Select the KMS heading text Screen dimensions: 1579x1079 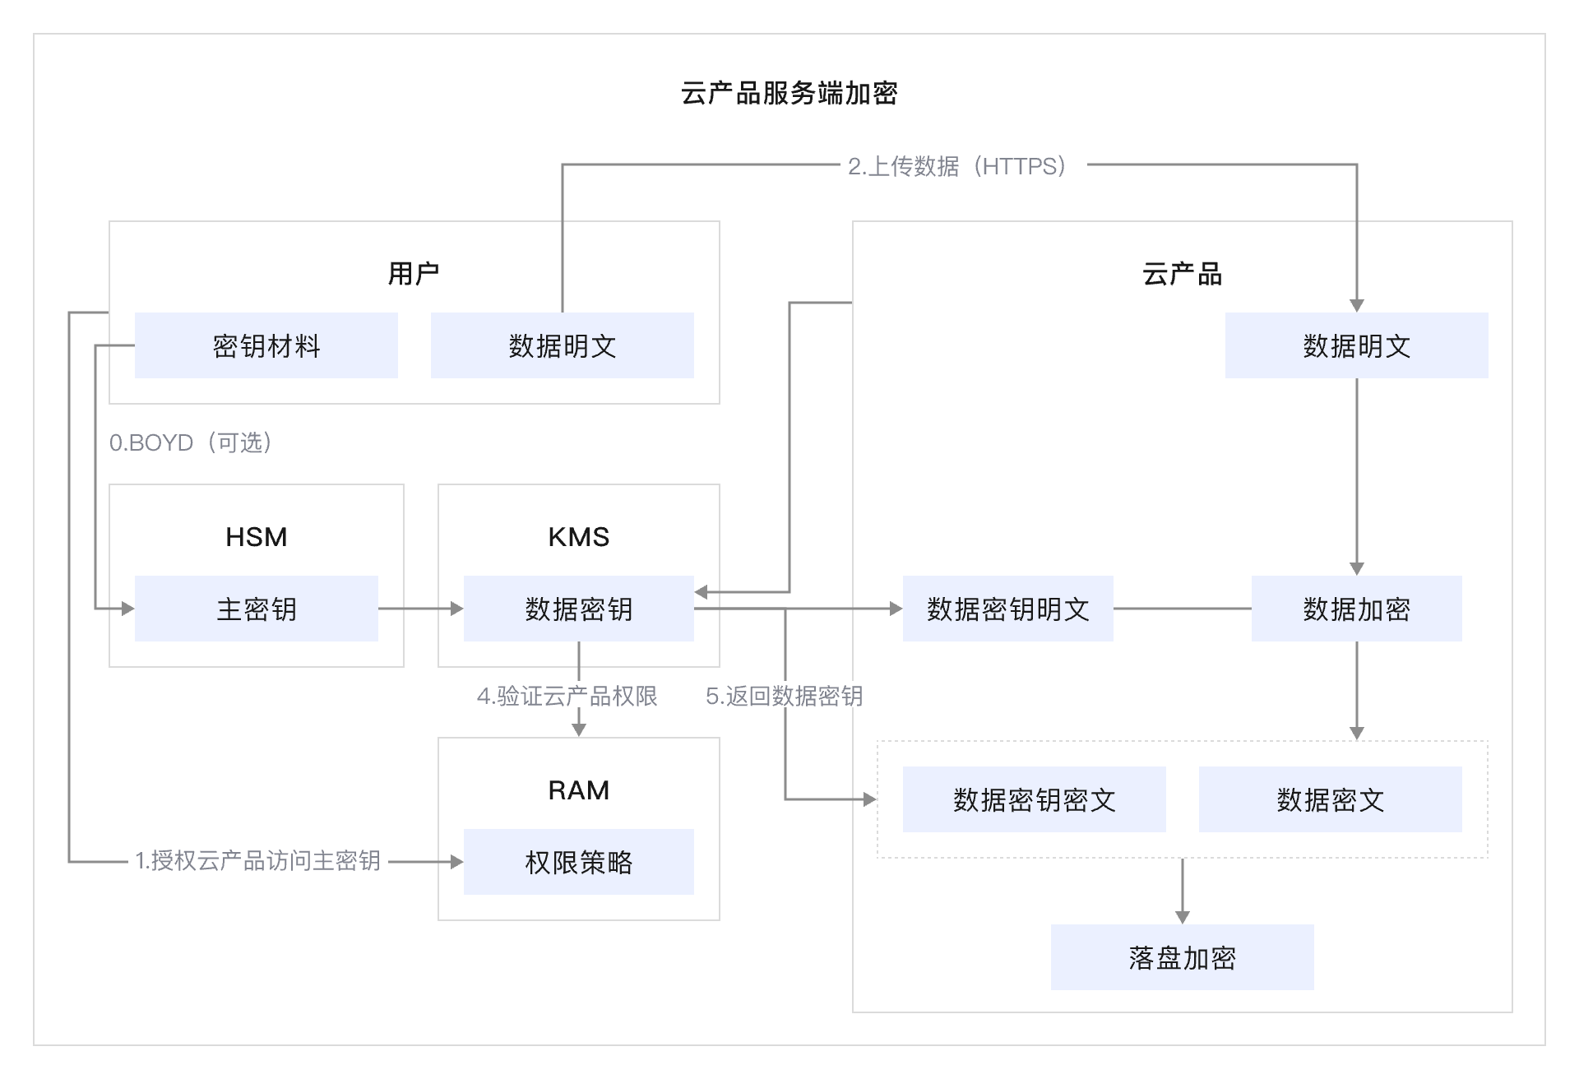tap(578, 537)
